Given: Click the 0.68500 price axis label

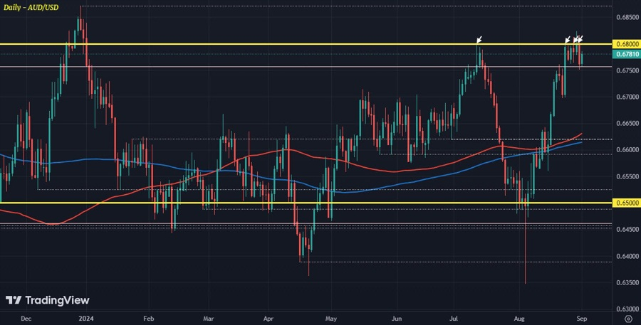Looking at the screenshot, I should click(x=627, y=17).
